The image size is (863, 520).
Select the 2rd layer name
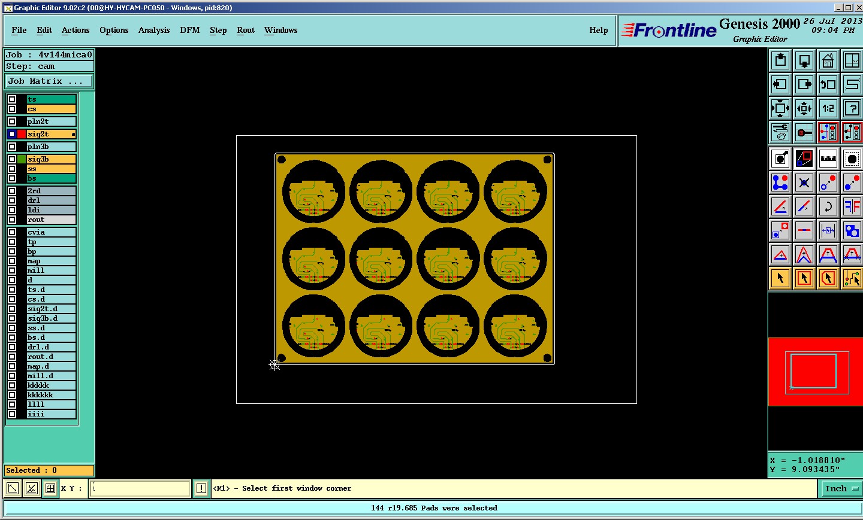[x=52, y=191]
